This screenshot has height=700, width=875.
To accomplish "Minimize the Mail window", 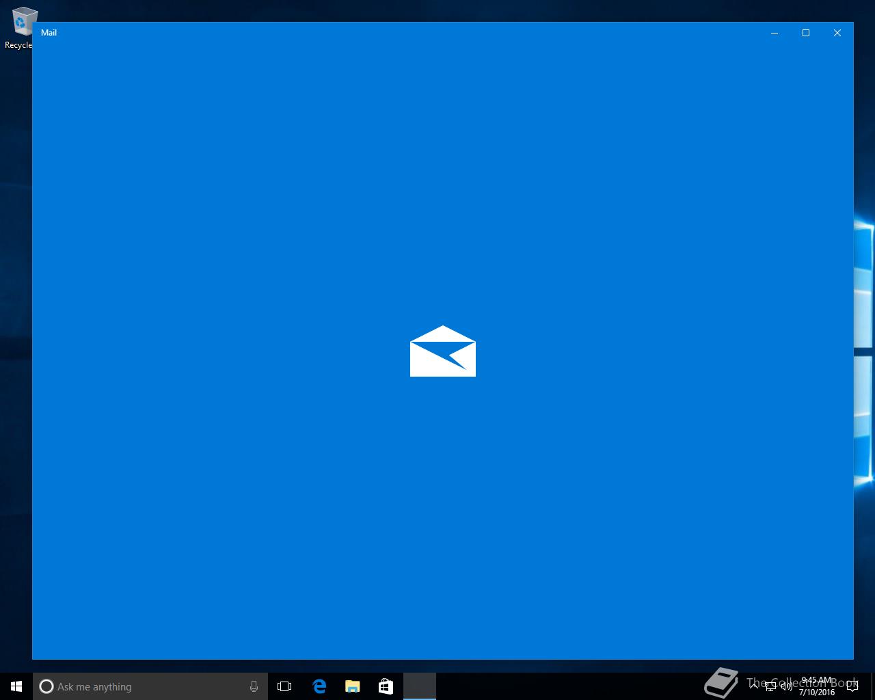I will pos(775,33).
